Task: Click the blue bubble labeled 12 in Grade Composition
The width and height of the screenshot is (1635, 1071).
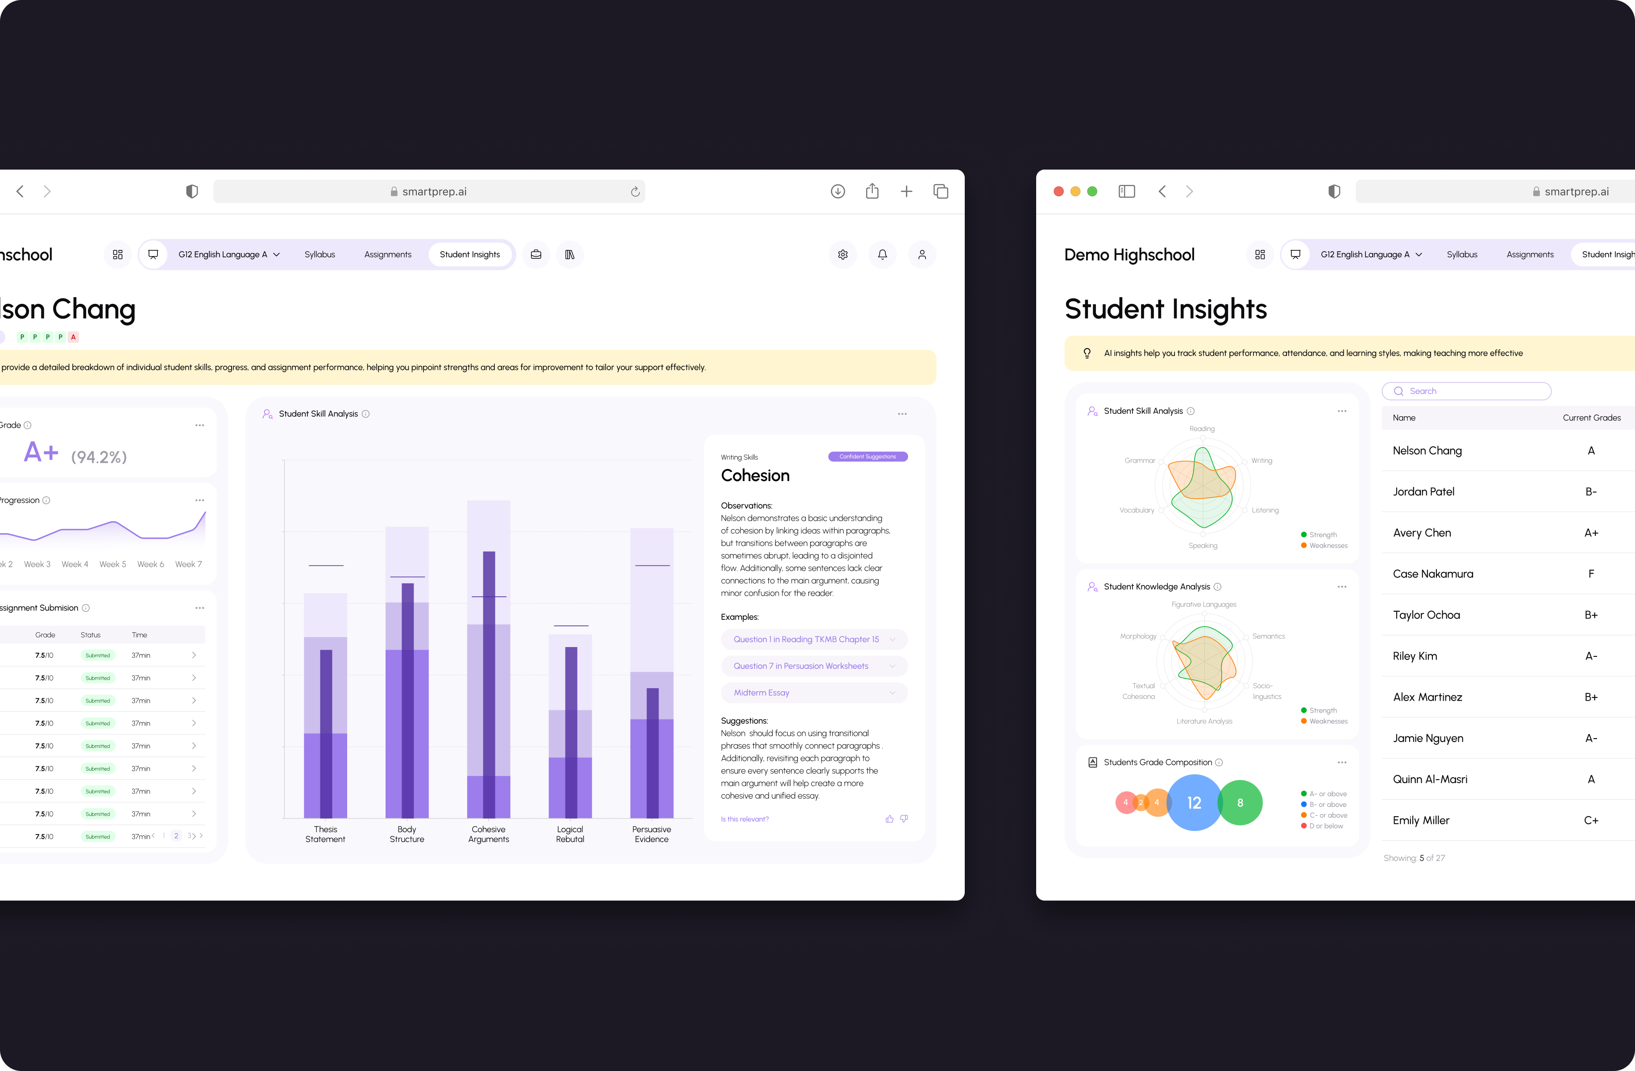Action: point(1194,802)
